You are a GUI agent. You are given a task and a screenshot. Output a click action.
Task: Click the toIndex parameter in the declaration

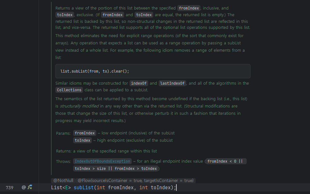point(161,188)
